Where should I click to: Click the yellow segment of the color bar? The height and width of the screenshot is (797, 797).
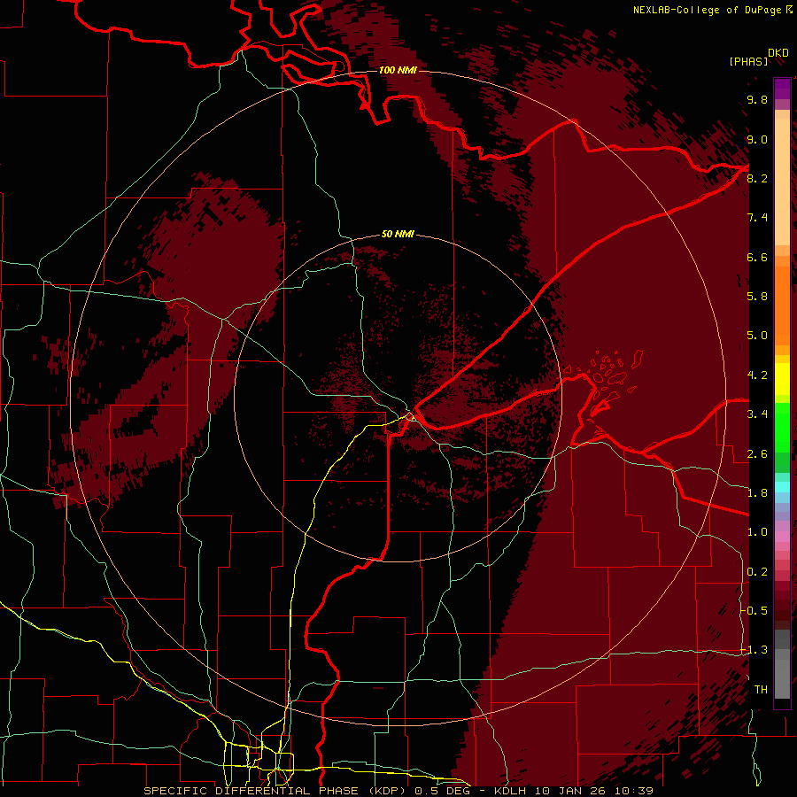(x=782, y=379)
